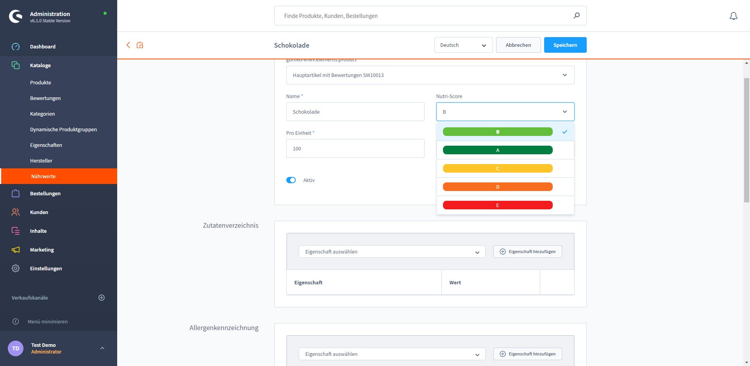The image size is (750, 366).
Task: Open Allergenkennzeichnung Eigenschaft auswählen dropdown
Action: pos(392,354)
